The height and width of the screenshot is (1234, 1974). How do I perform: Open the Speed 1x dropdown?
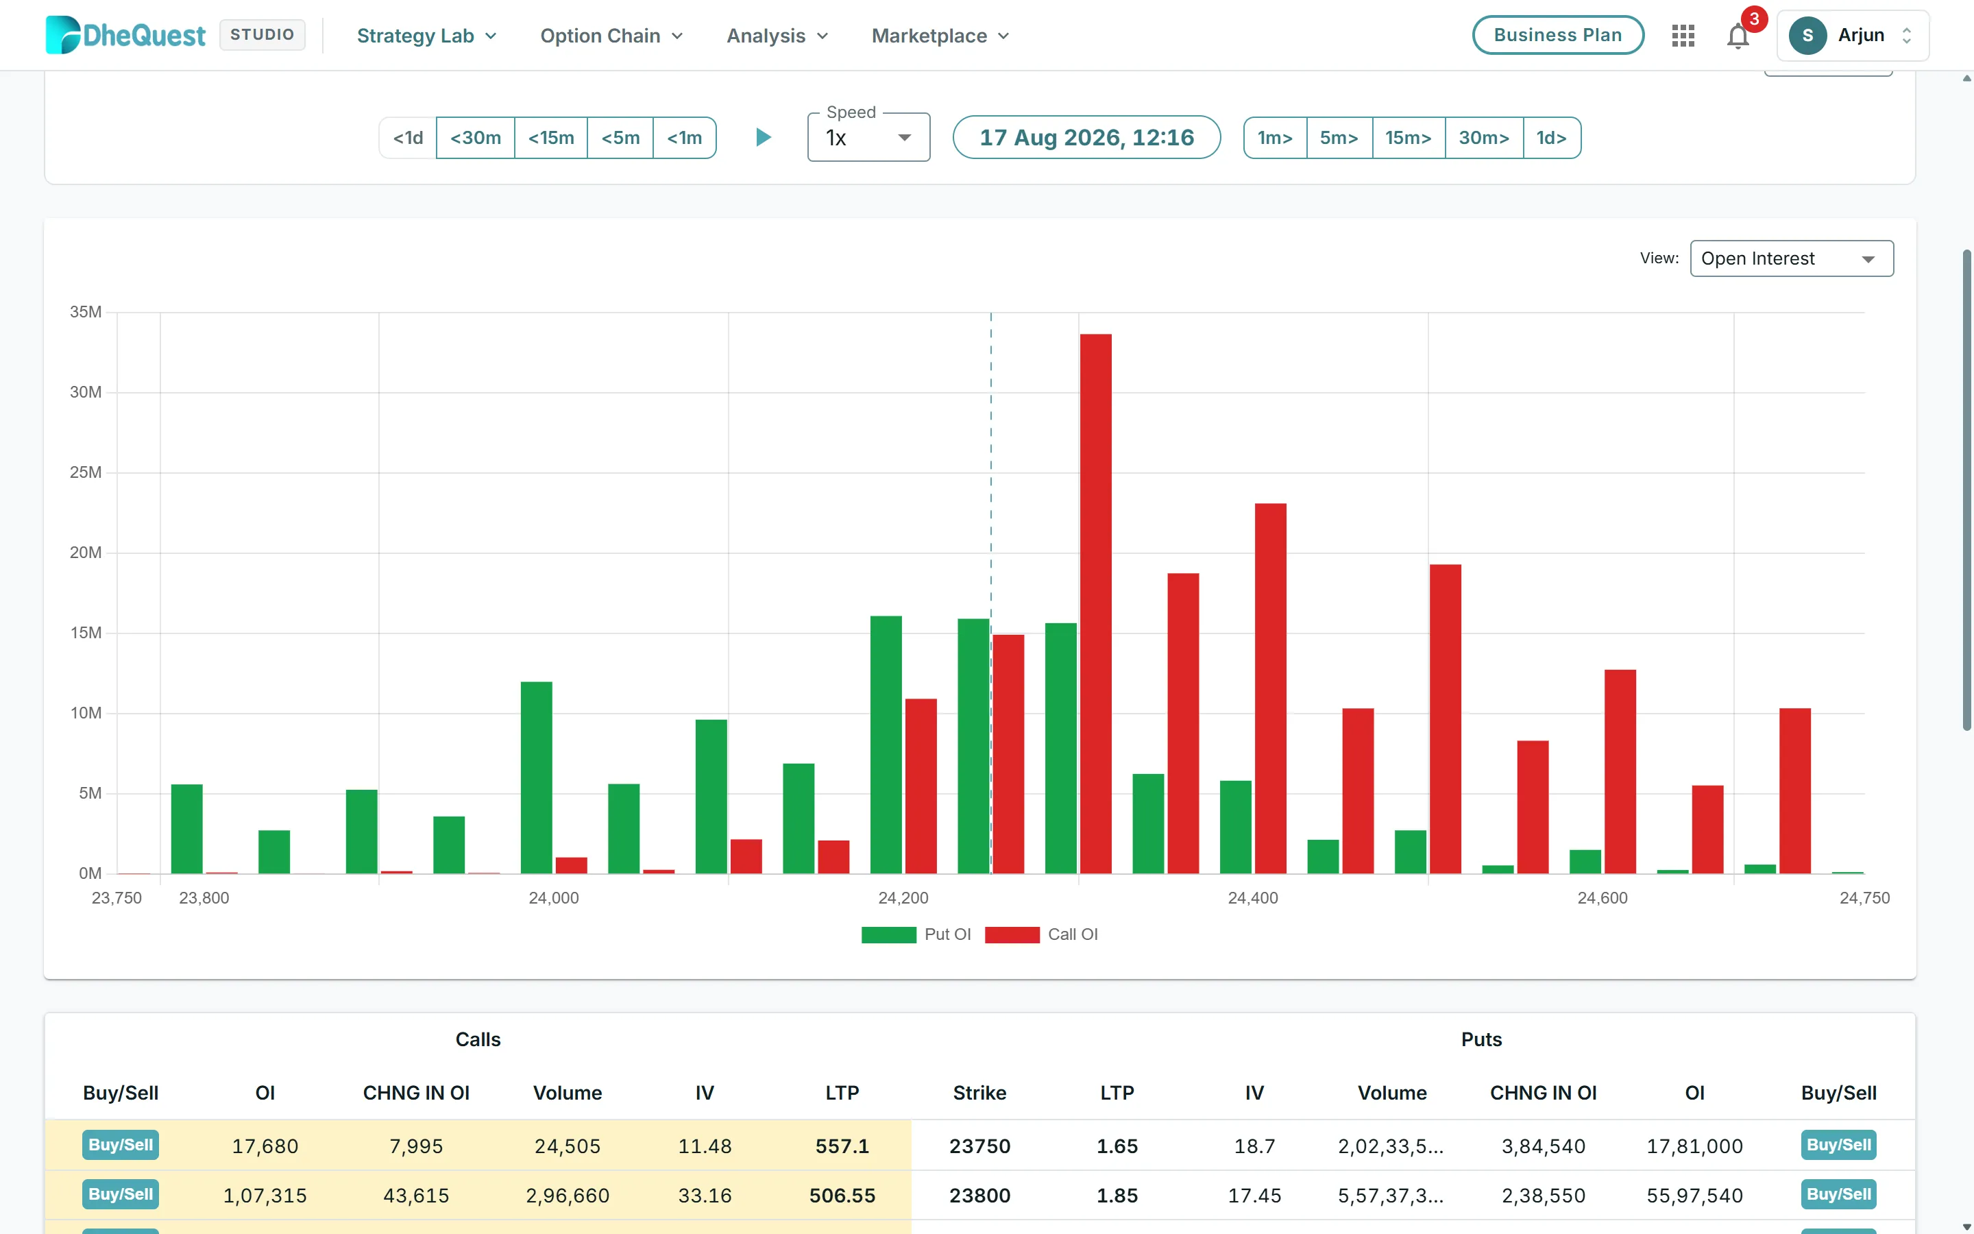coord(868,137)
